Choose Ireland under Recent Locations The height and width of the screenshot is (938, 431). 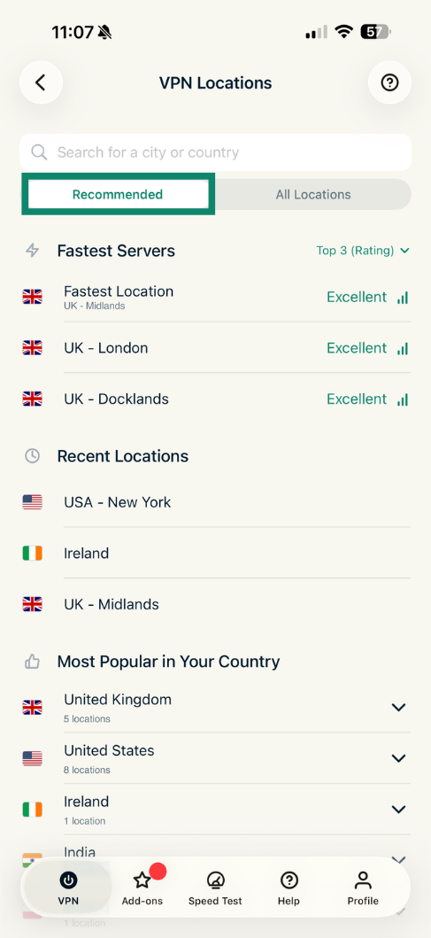(x=216, y=554)
